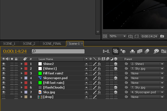Click the Skyscraper.psd Photoshop file icon
Viewport: 167px width, 111px height.
tap(40, 78)
